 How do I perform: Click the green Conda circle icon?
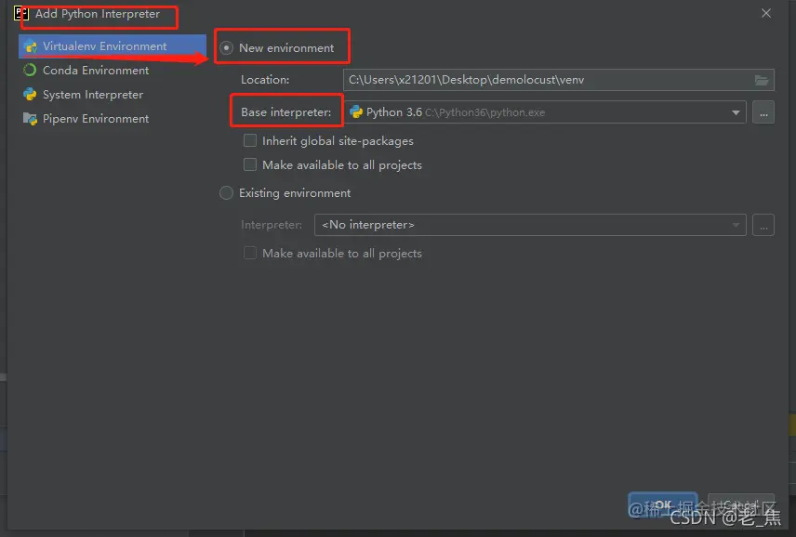point(30,70)
